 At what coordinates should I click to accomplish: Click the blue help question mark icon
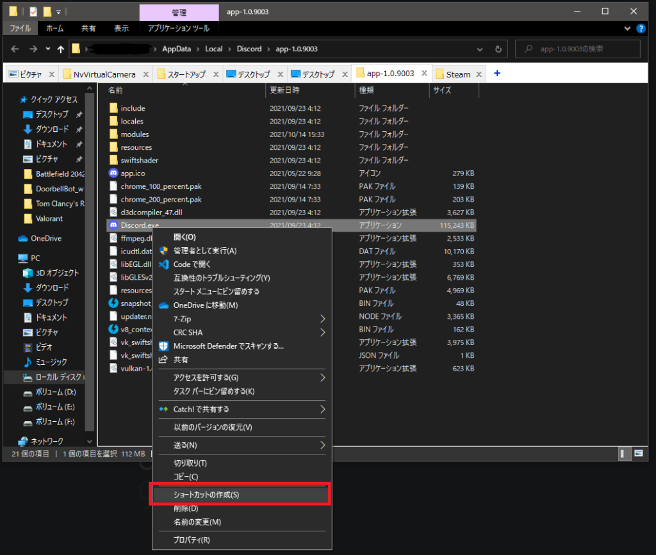[x=641, y=28]
